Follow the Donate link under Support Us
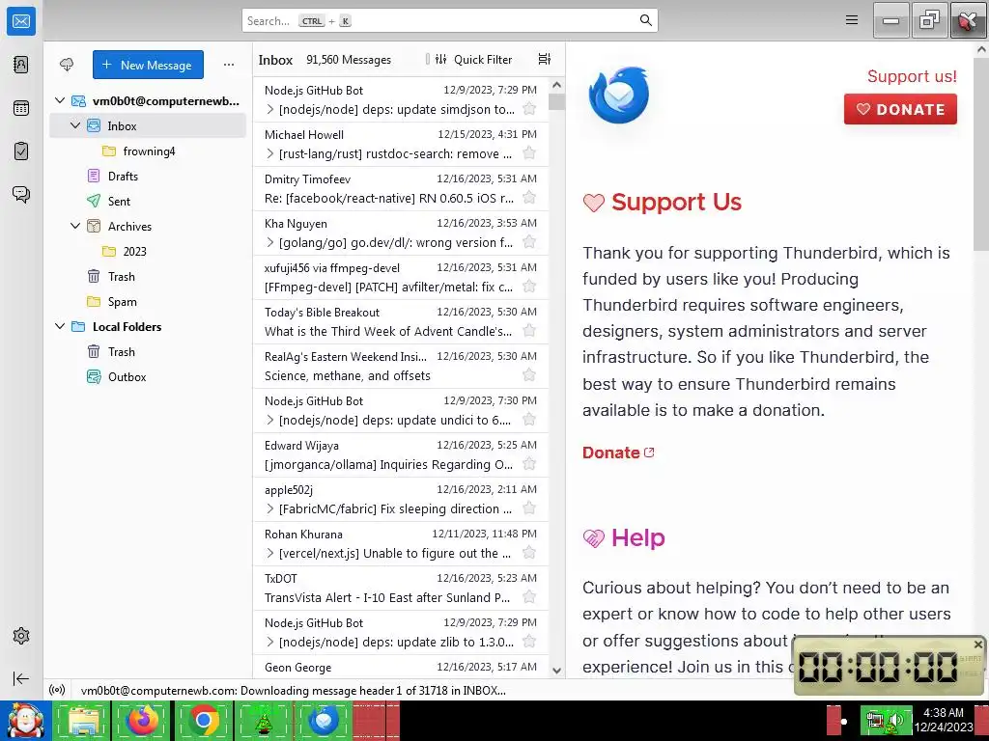Viewport: 989px width, 741px height. 618,453
